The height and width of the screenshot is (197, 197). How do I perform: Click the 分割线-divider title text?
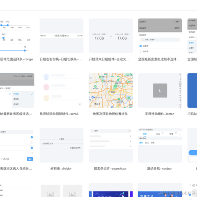click(x=61, y=169)
